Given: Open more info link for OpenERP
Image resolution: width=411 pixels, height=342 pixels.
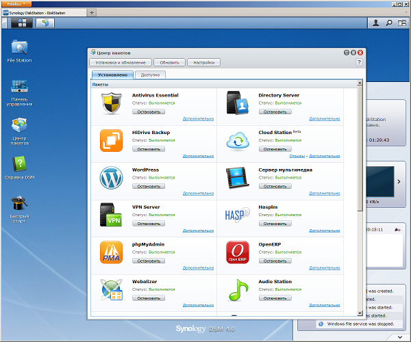Looking at the screenshot, I should pyautogui.click(x=325, y=268).
